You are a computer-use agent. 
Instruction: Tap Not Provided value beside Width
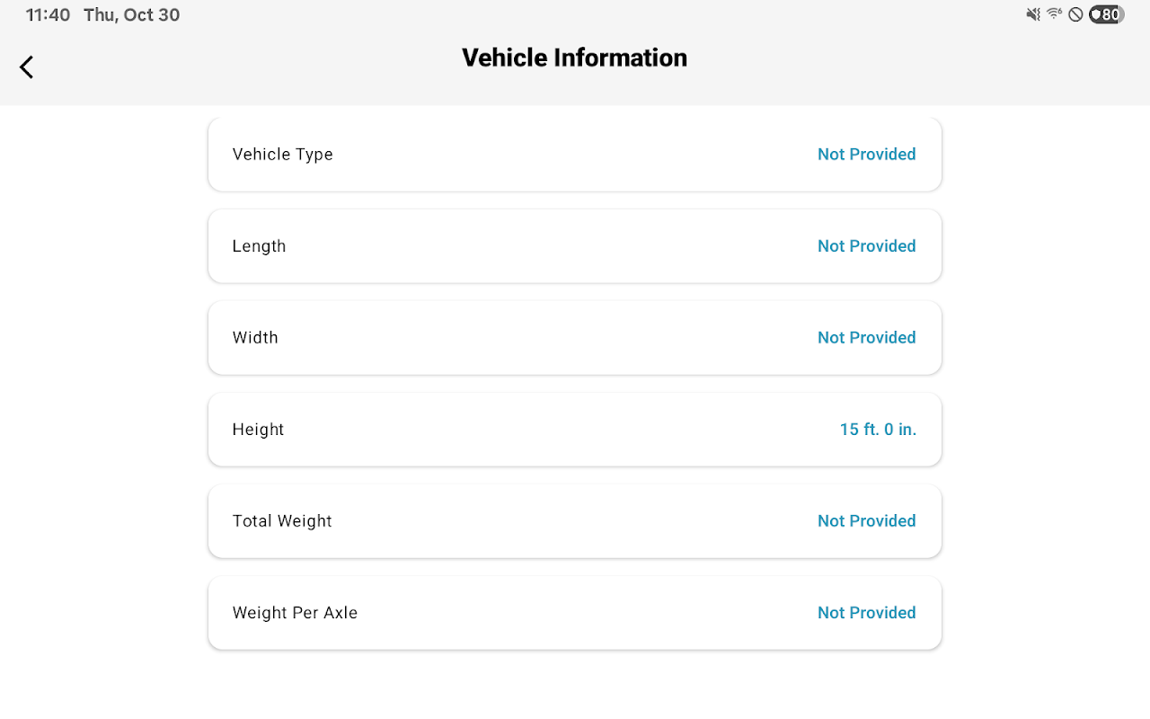click(x=866, y=338)
